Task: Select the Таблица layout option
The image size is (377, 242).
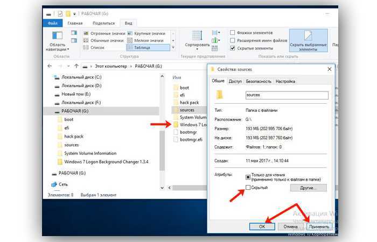Action: pyautogui.click(x=148, y=47)
